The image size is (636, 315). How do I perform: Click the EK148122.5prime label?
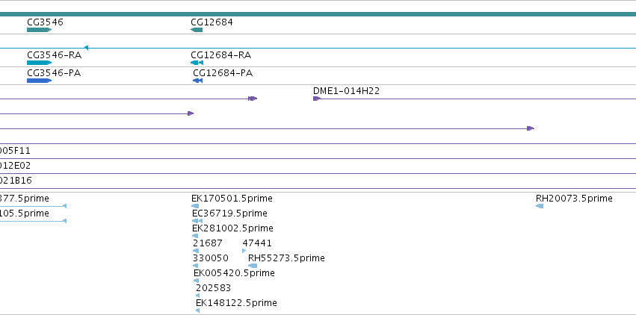pyautogui.click(x=236, y=303)
